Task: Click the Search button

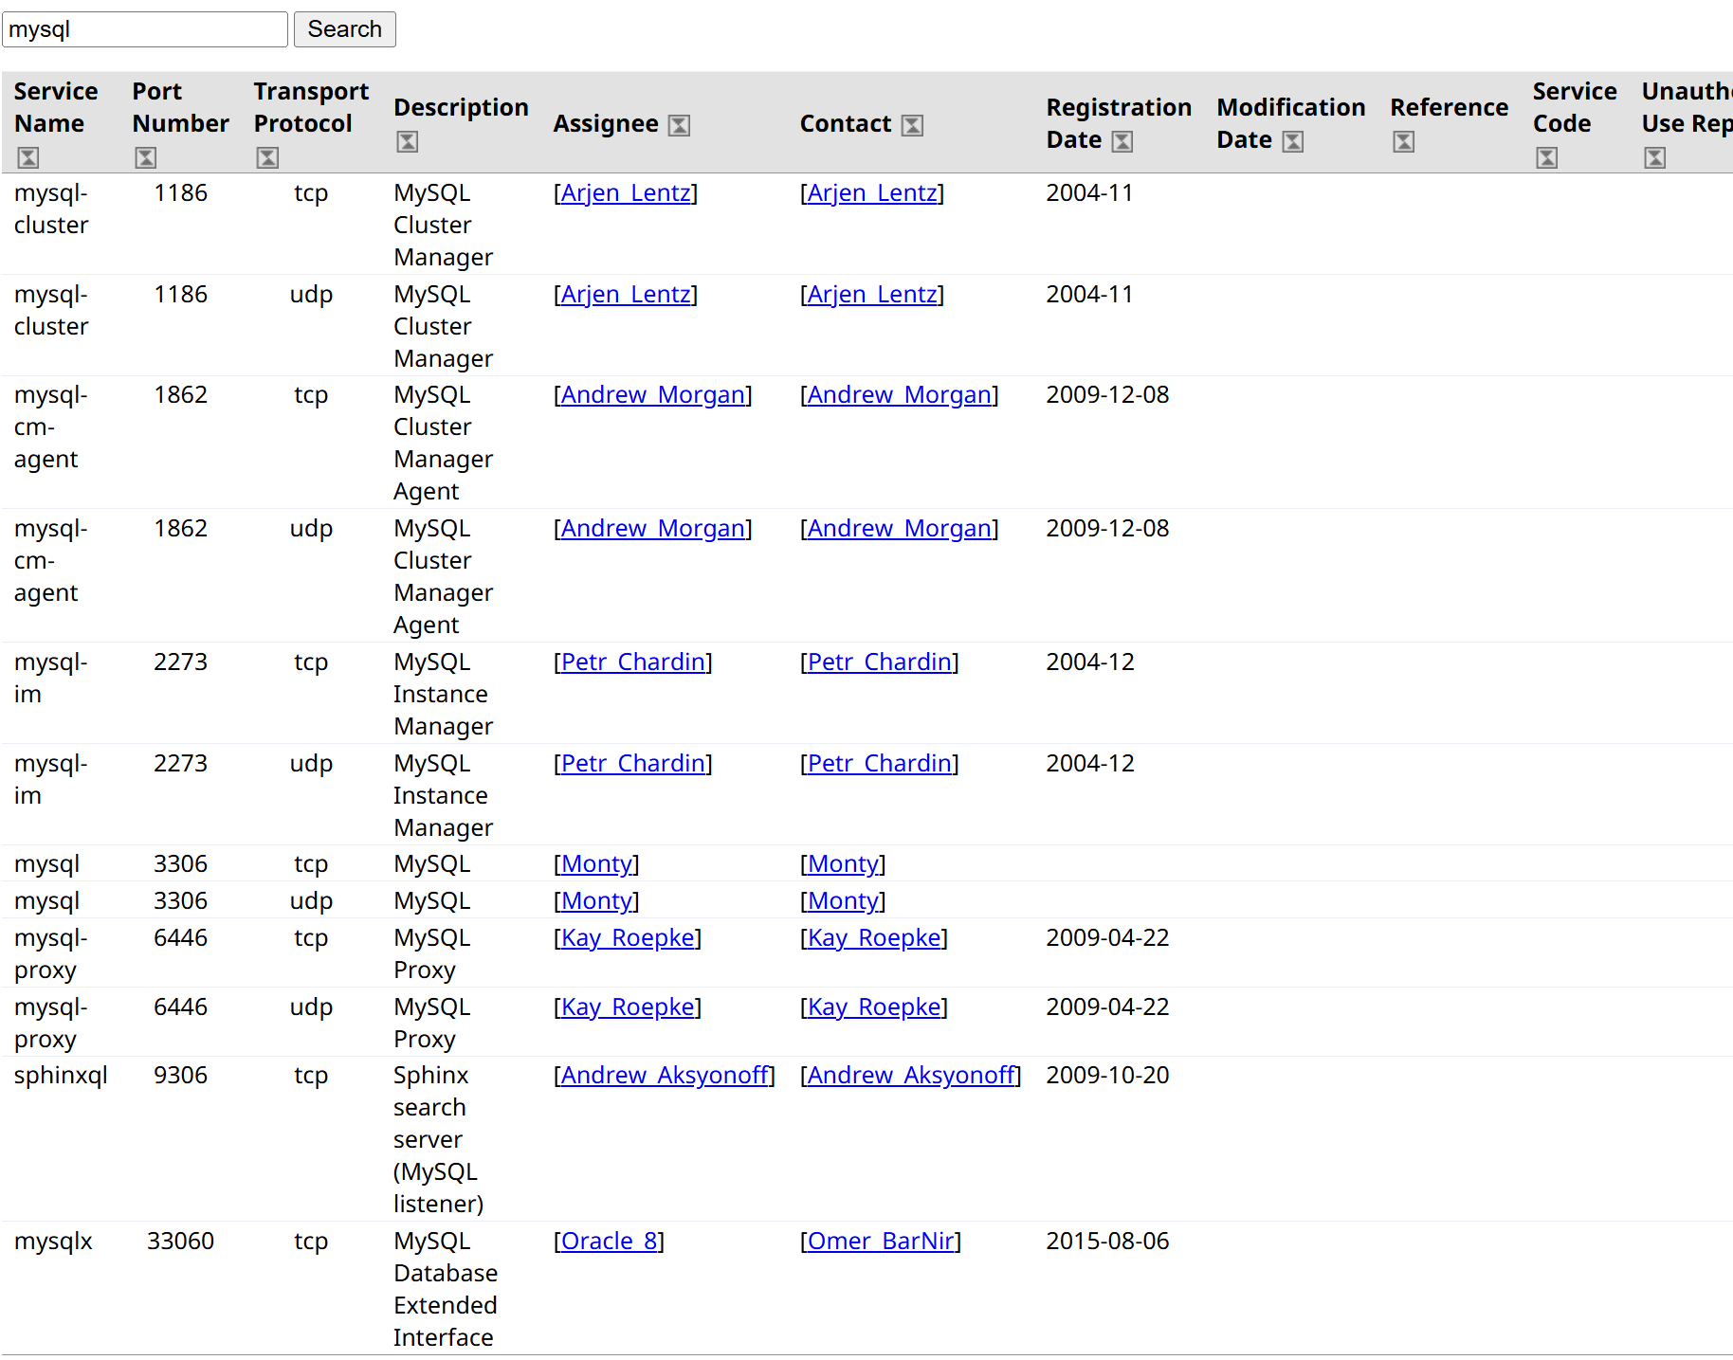Action: [344, 29]
